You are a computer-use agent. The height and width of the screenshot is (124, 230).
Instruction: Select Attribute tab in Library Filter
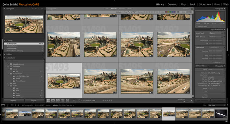pos(114,9)
